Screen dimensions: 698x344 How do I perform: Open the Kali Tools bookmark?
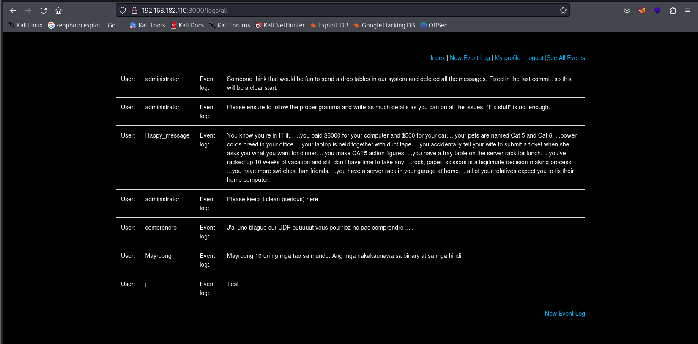[148, 25]
